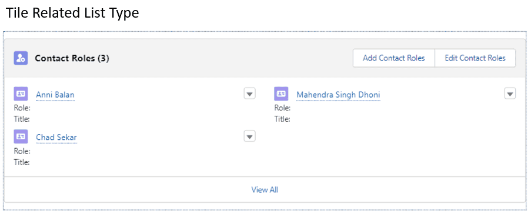Click the contact icon beside Chad Sekar
The height and width of the screenshot is (221, 531).
pyautogui.click(x=21, y=136)
